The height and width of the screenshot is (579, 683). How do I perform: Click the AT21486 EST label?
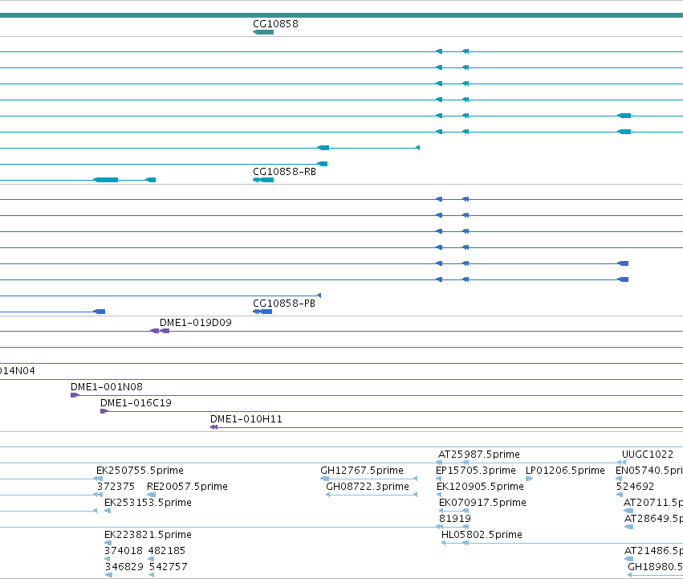653,551
